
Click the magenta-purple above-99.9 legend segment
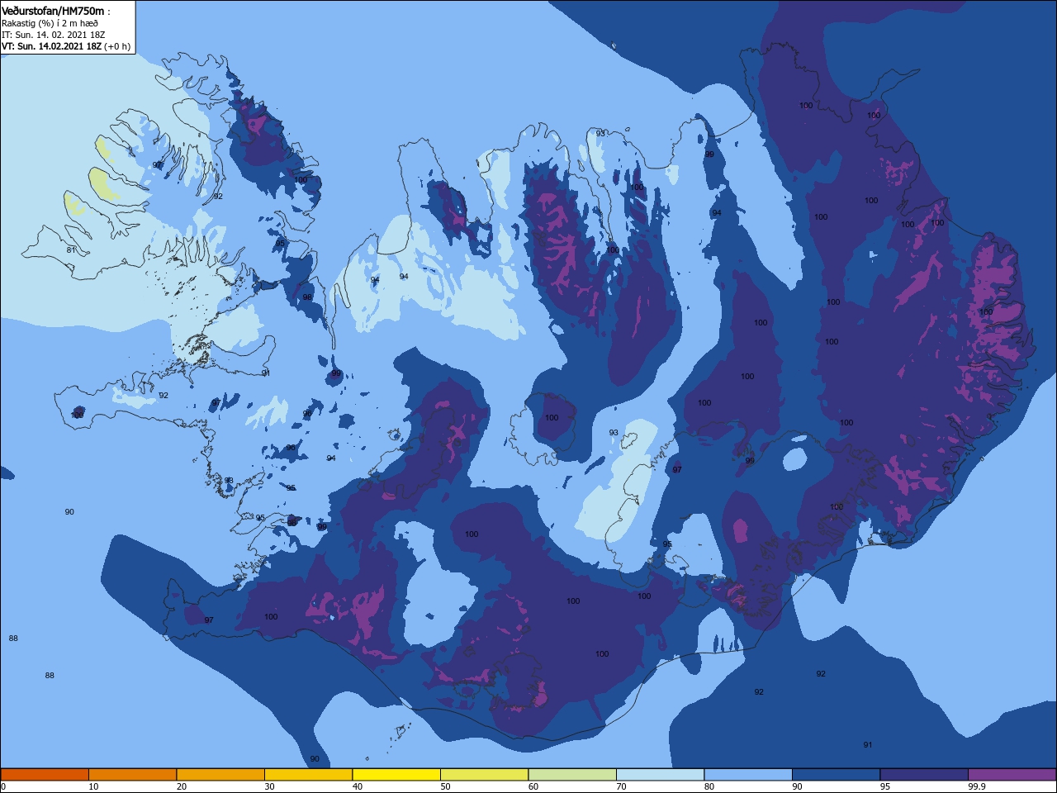(x=1012, y=775)
